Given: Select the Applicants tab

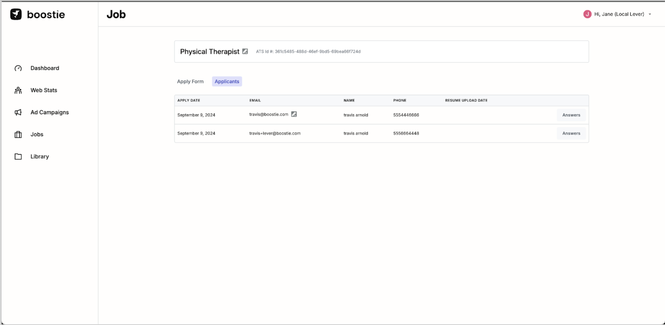Looking at the screenshot, I should pos(227,81).
